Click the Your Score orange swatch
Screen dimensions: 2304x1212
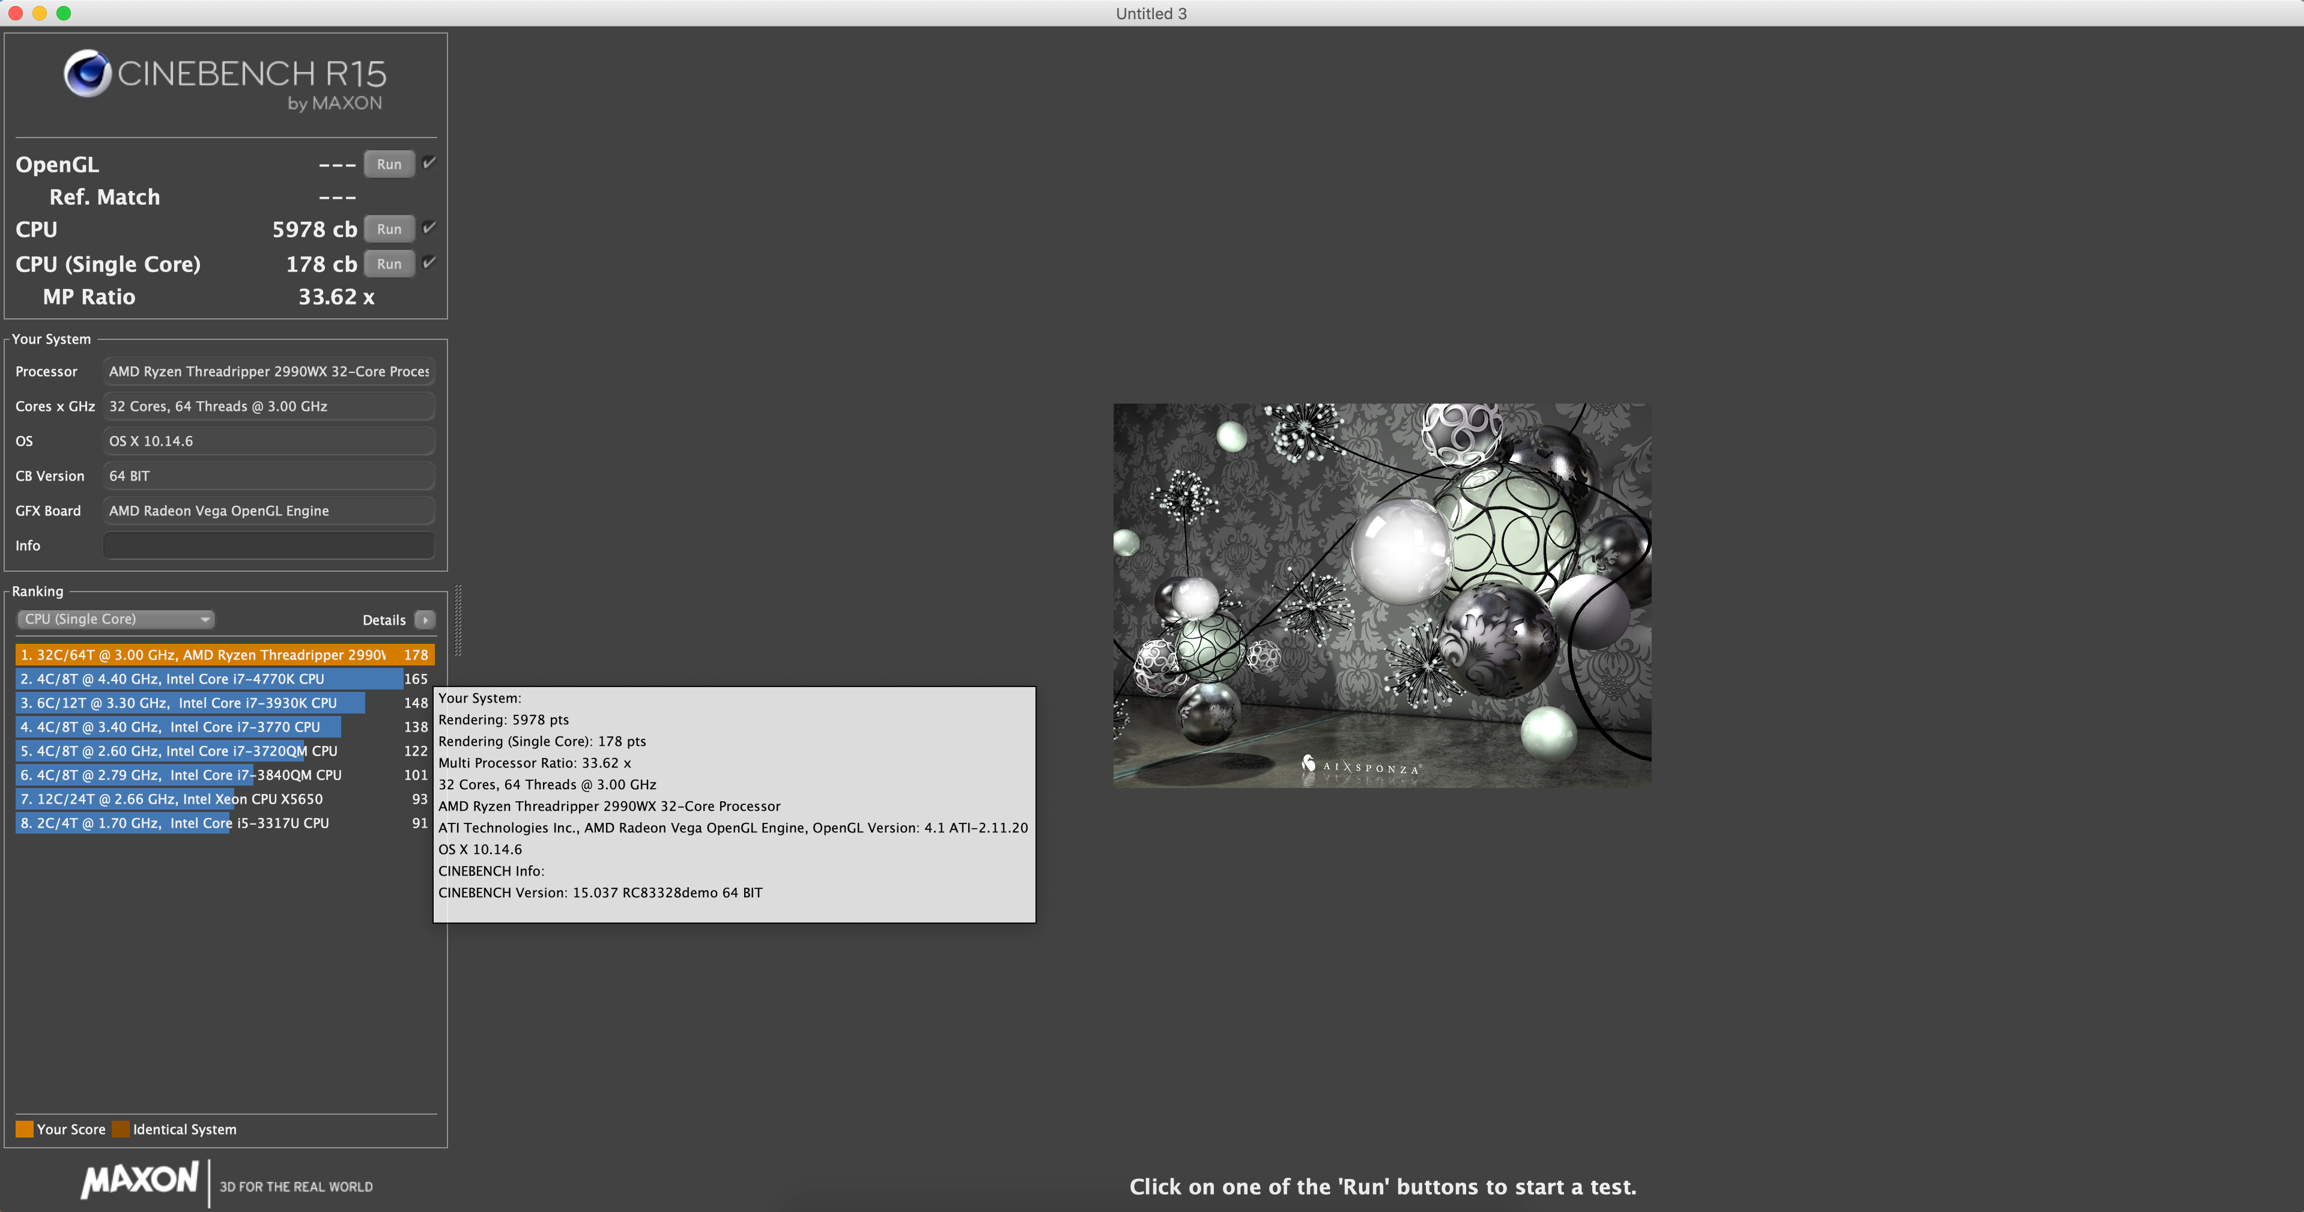pos(24,1129)
